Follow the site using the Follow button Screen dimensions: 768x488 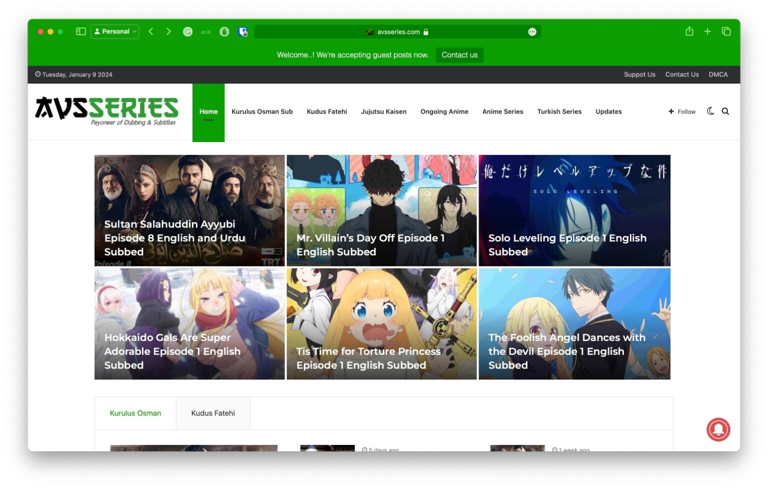[x=681, y=111]
